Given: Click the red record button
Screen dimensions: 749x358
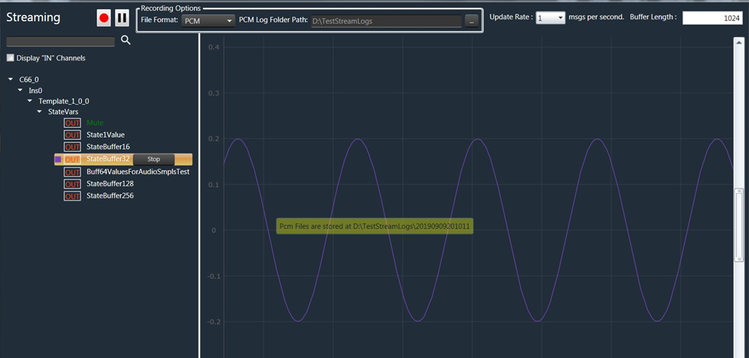Looking at the screenshot, I should coord(104,18).
